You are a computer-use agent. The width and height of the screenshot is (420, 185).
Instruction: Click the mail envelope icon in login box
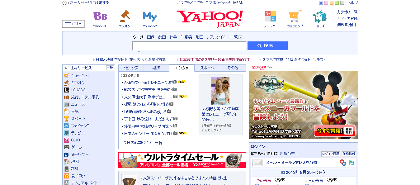click(257, 163)
